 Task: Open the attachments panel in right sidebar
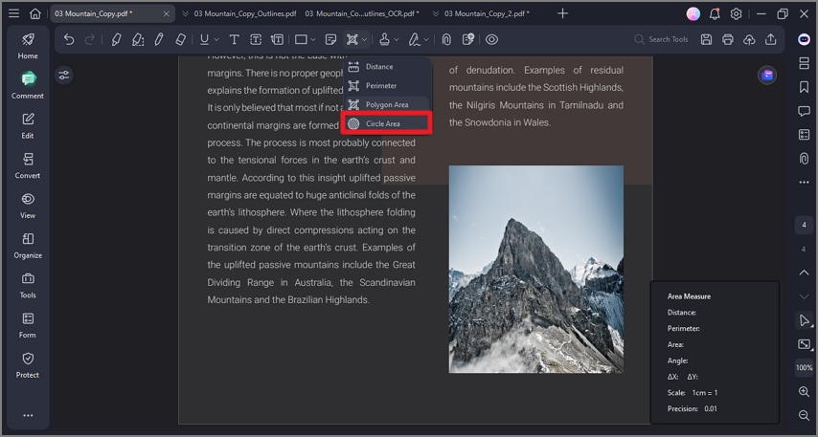tap(804, 159)
